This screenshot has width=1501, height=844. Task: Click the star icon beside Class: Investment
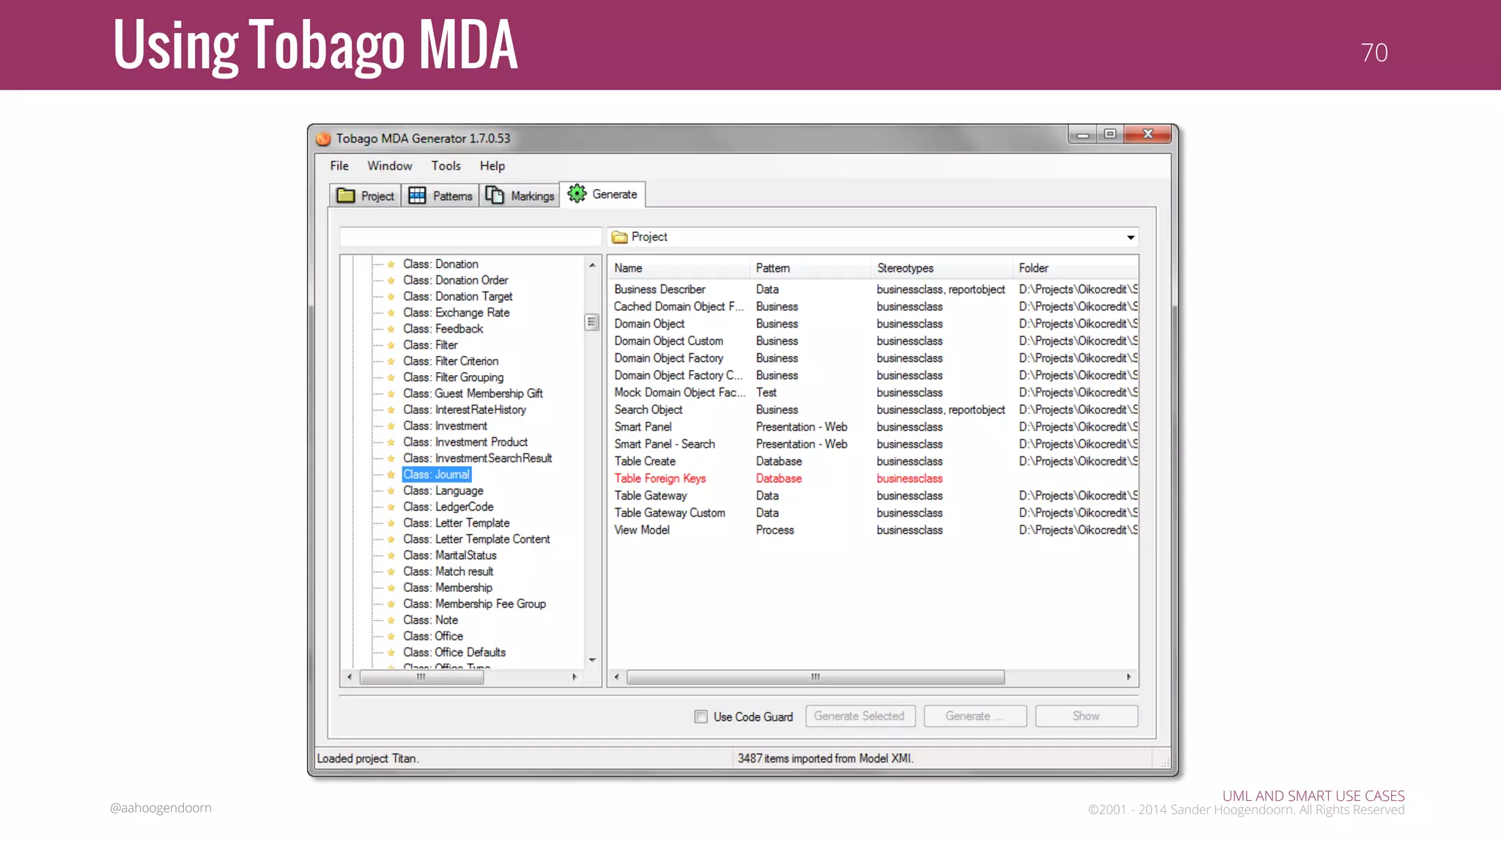pyautogui.click(x=391, y=426)
